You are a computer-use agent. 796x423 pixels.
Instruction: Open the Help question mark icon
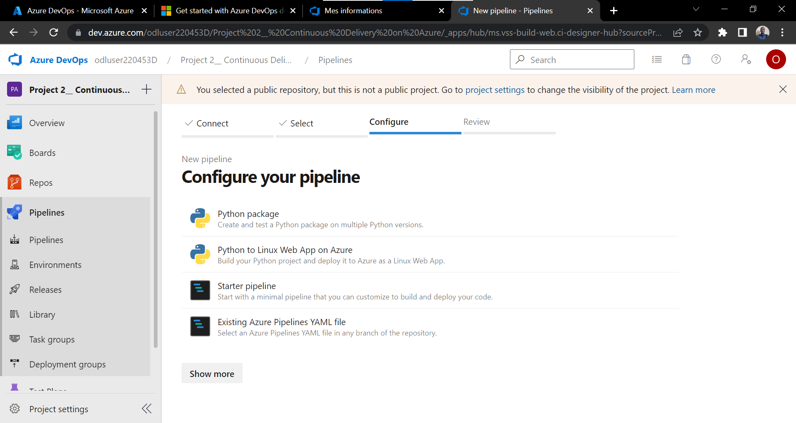(x=716, y=59)
